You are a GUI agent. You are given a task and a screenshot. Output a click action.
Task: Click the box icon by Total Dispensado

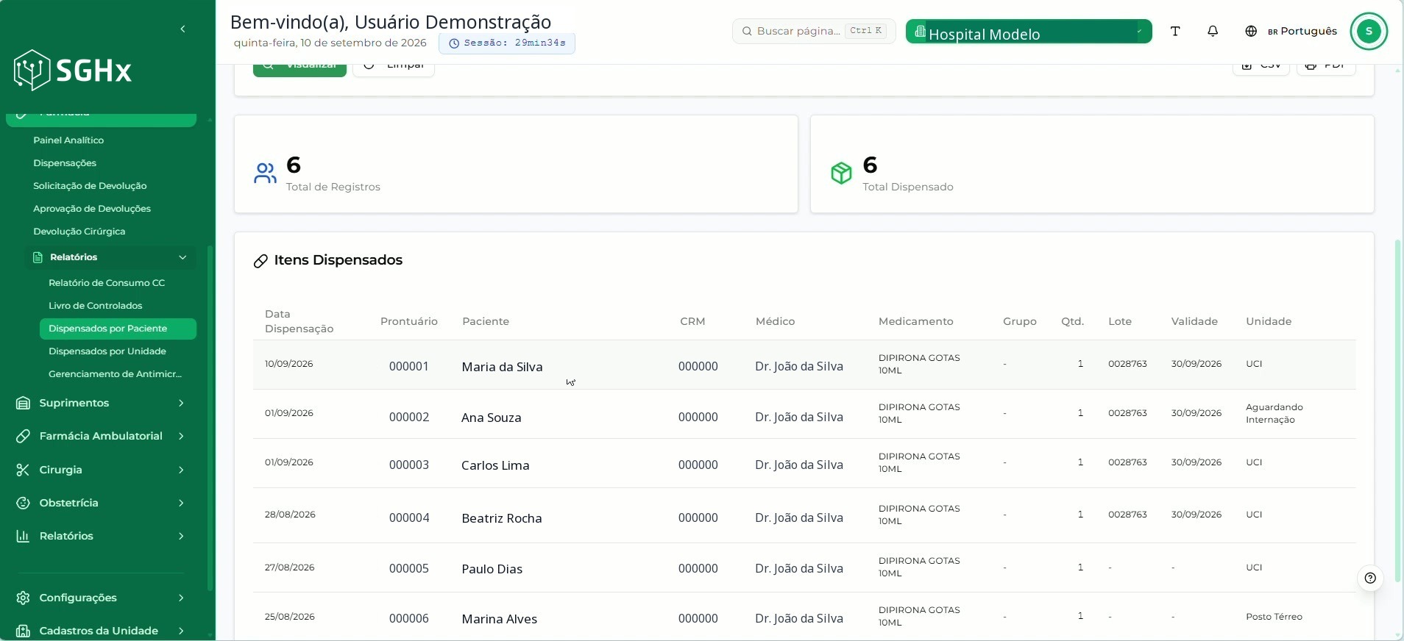point(841,173)
